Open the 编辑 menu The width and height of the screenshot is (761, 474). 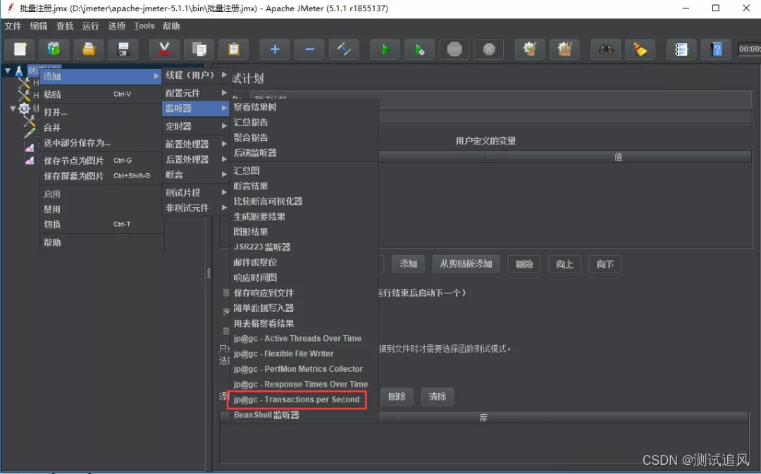(39, 26)
